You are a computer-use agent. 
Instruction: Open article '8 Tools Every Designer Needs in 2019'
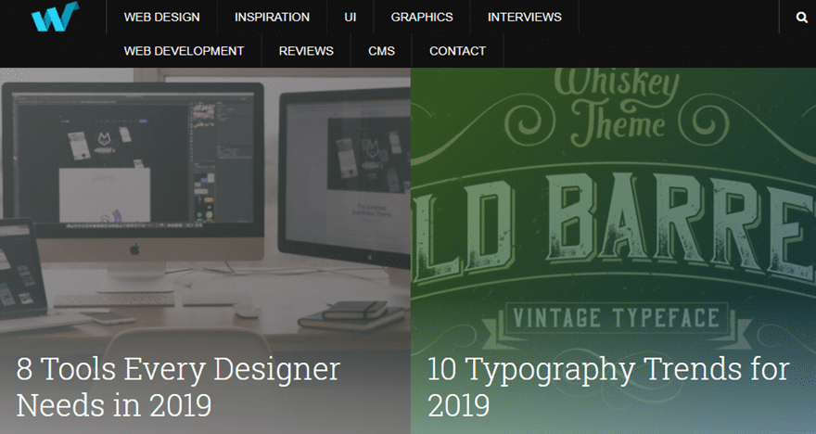(x=178, y=387)
